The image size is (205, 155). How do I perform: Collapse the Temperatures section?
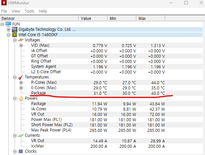click(15, 77)
